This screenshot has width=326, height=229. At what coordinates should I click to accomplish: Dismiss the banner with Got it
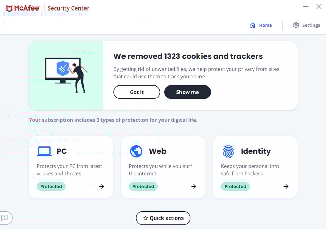137,92
